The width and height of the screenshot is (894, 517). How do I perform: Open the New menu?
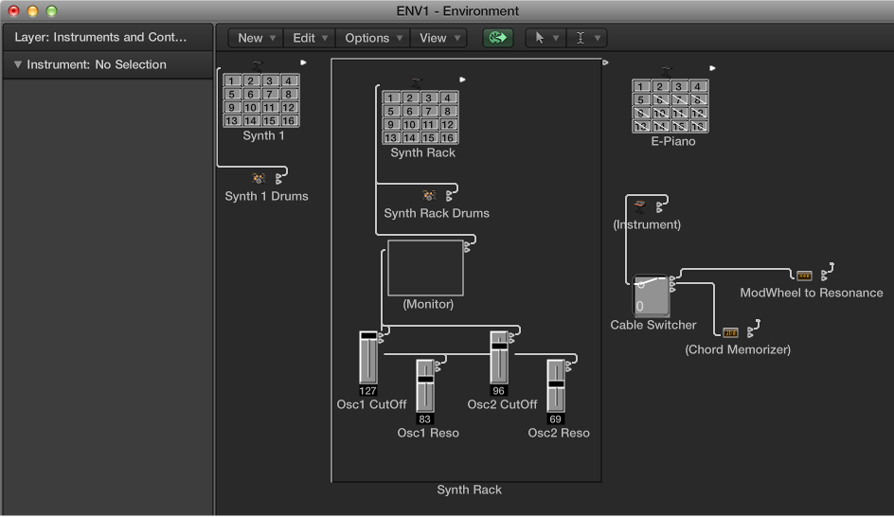click(x=257, y=38)
